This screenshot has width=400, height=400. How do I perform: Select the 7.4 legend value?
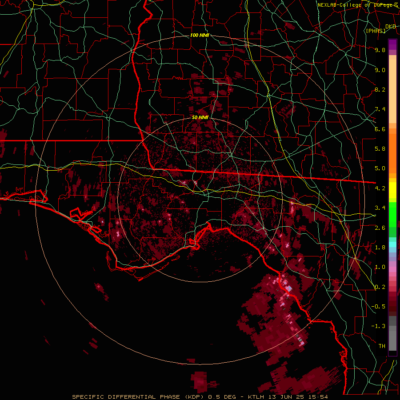pyautogui.click(x=380, y=109)
